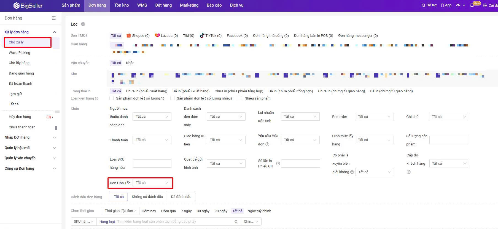The height and width of the screenshot is (229, 498).
Task: Open the Tồn kho top menu
Action: [122, 5]
